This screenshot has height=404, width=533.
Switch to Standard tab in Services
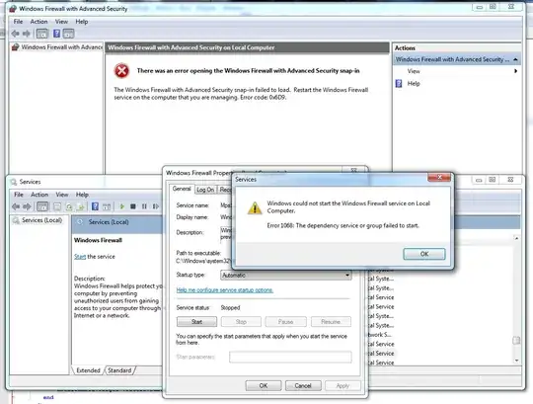[119, 370]
